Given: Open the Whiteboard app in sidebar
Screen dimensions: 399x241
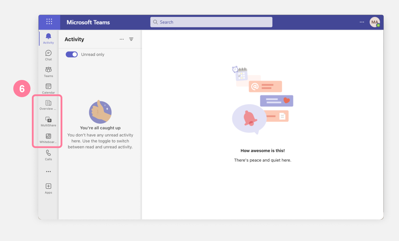Looking at the screenshot, I should pyautogui.click(x=48, y=138).
